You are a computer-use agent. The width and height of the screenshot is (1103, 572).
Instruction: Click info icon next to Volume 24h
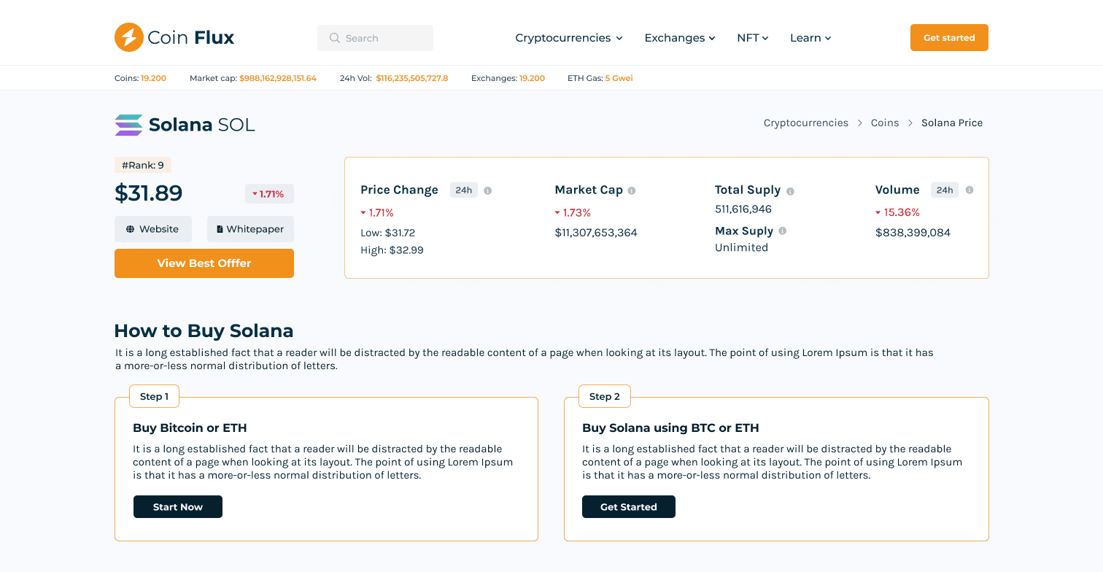tap(970, 190)
